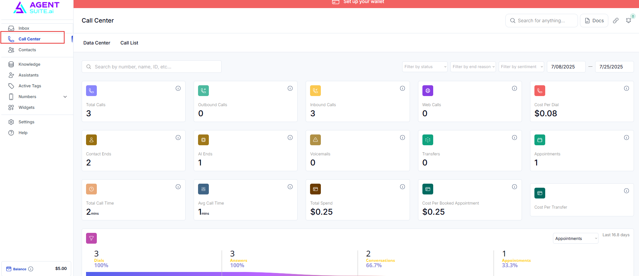639x276 pixels.
Task: Click the Total Spend card icon
Action: (x=315, y=189)
